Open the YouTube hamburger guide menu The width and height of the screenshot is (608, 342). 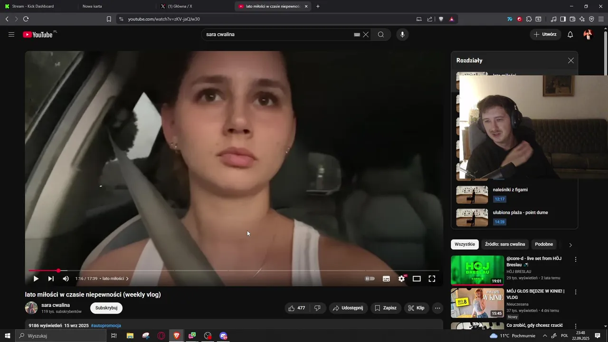[11, 34]
